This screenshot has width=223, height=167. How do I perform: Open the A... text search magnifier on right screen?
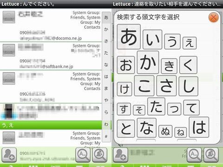195,155
